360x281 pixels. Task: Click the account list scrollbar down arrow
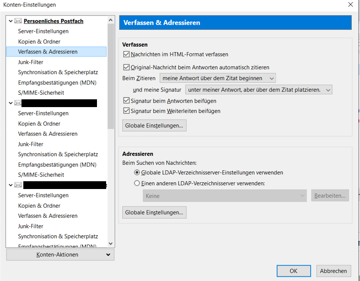pos(111,244)
